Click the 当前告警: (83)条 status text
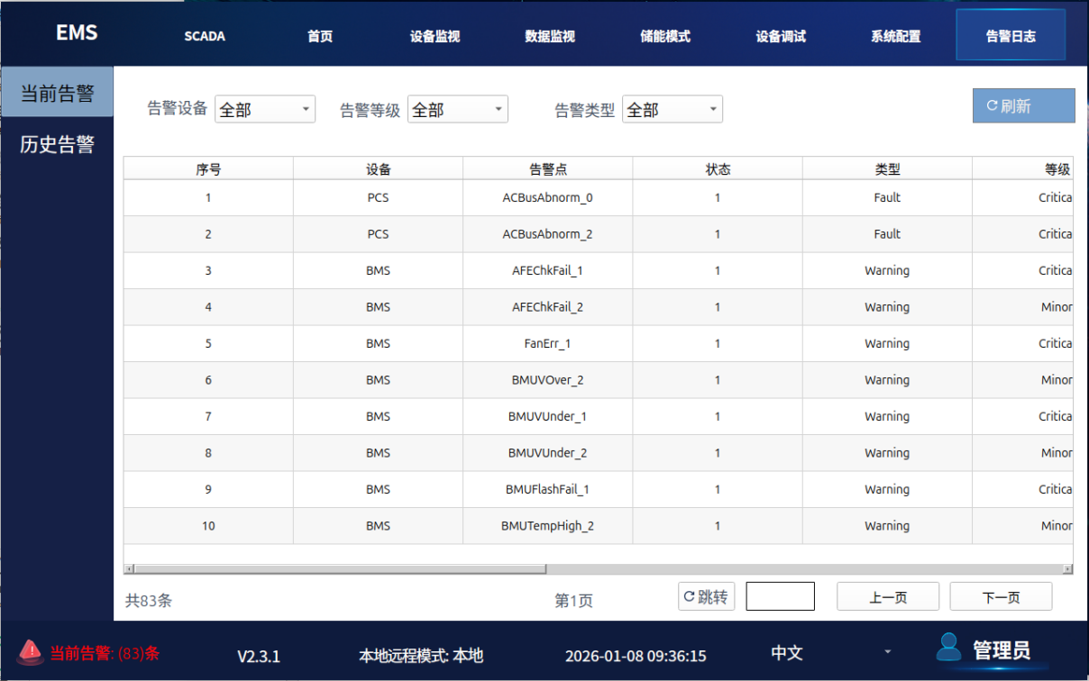Image resolution: width=1089 pixels, height=681 pixels. [x=105, y=653]
